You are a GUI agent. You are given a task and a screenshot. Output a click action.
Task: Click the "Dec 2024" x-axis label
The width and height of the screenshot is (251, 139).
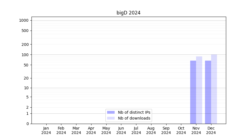[x=211, y=130]
